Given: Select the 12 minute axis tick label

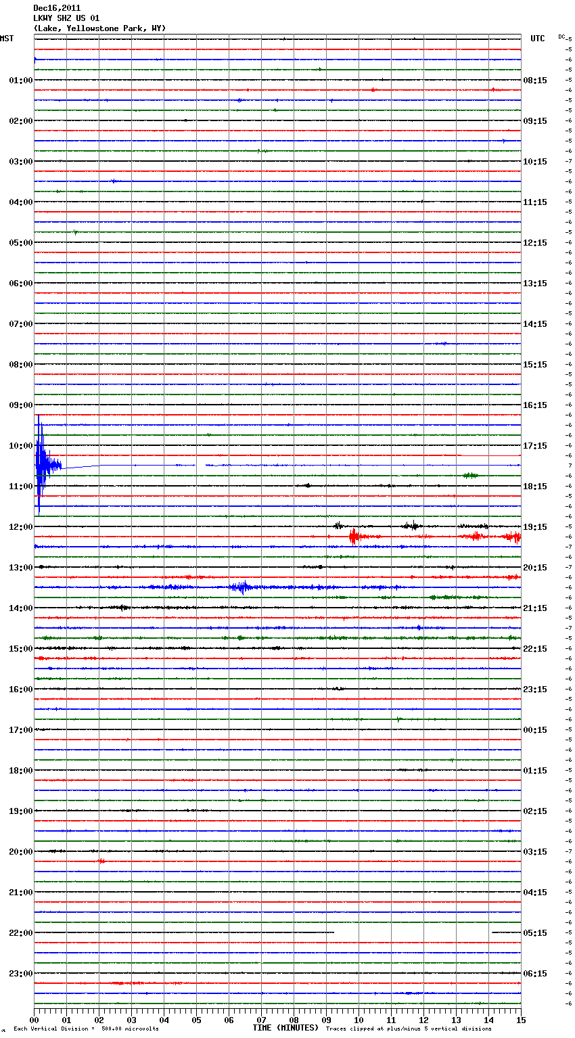Looking at the screenshot, I should coord(423,1020).
